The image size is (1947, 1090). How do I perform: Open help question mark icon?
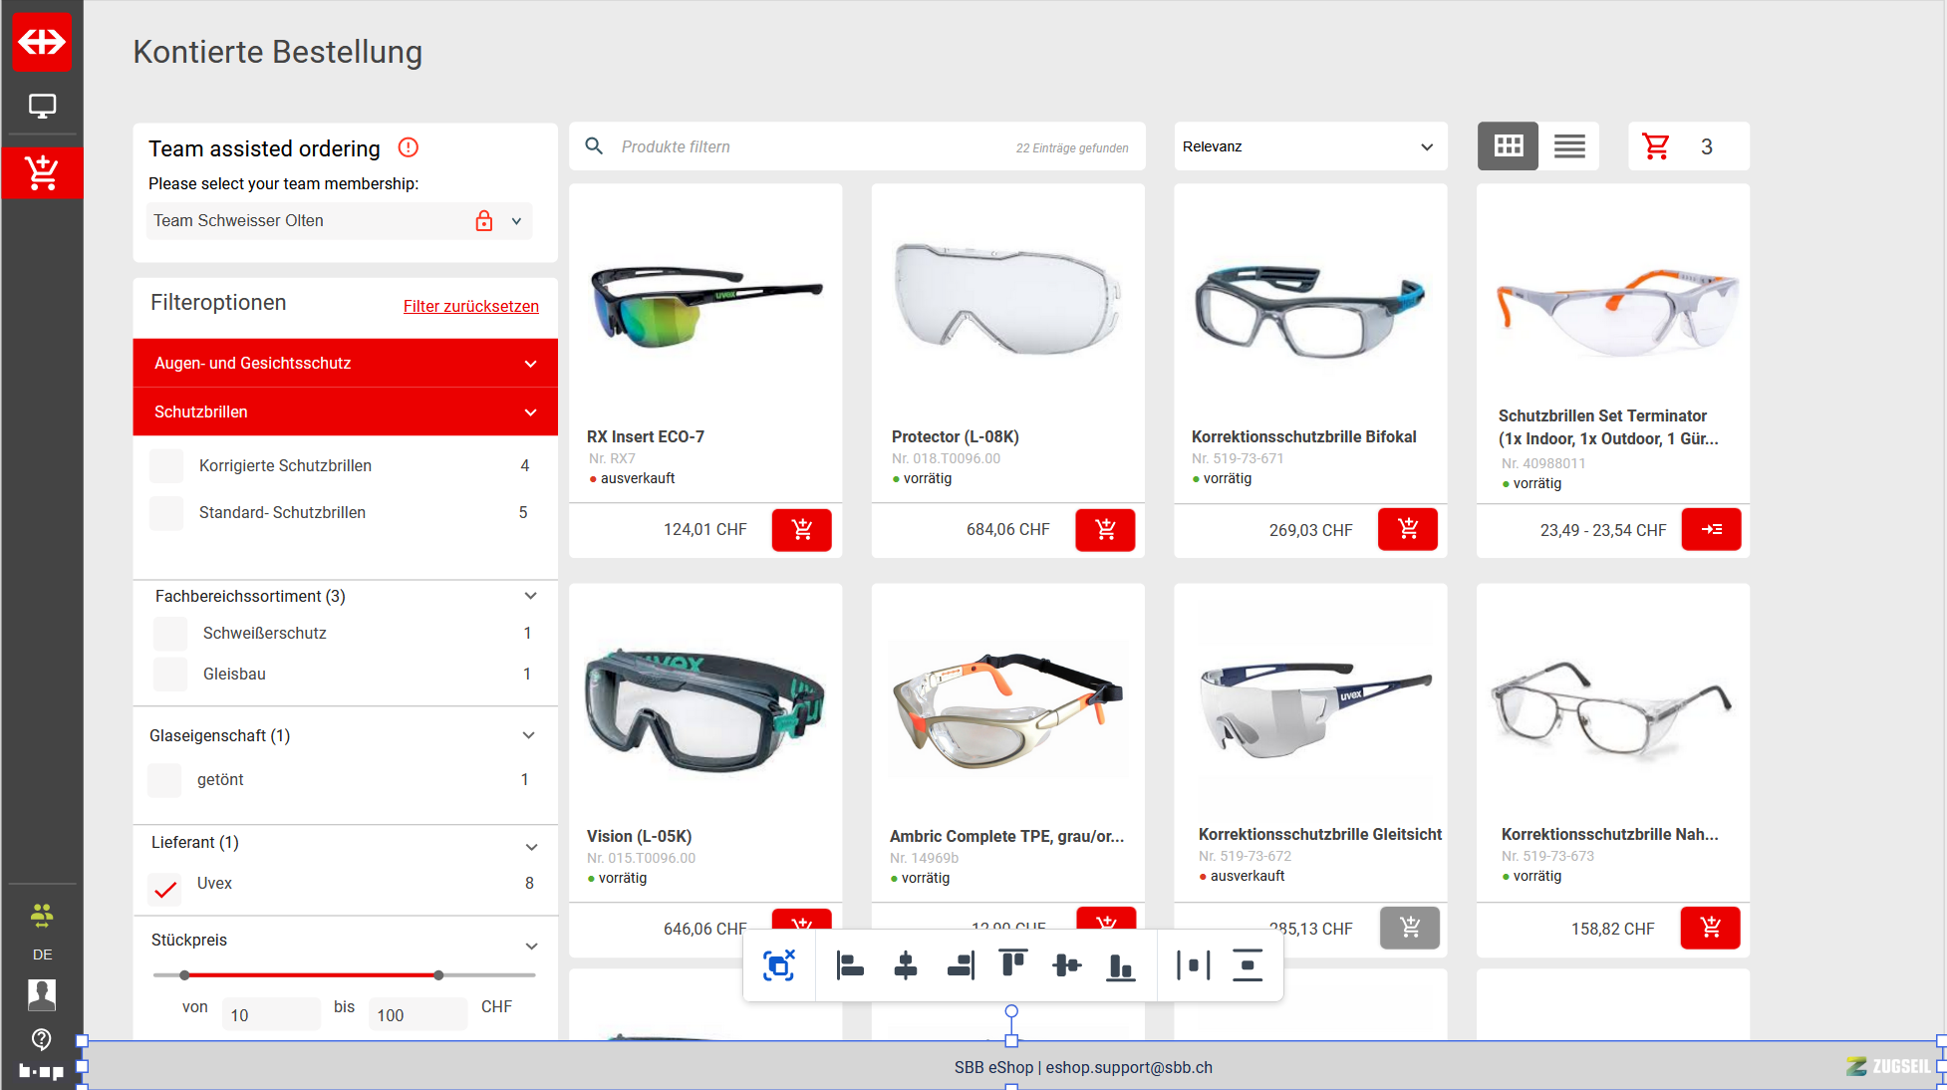tap(42, 1039)
